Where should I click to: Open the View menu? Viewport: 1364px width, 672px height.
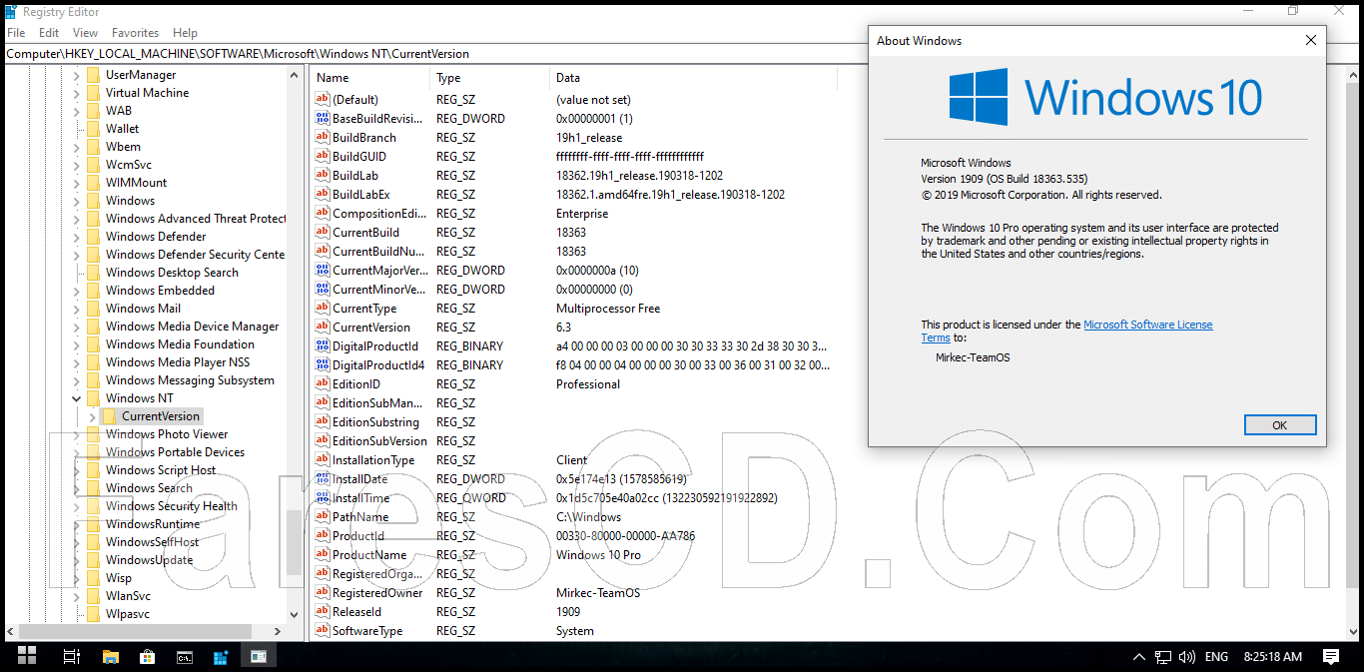tap(86, 33)
